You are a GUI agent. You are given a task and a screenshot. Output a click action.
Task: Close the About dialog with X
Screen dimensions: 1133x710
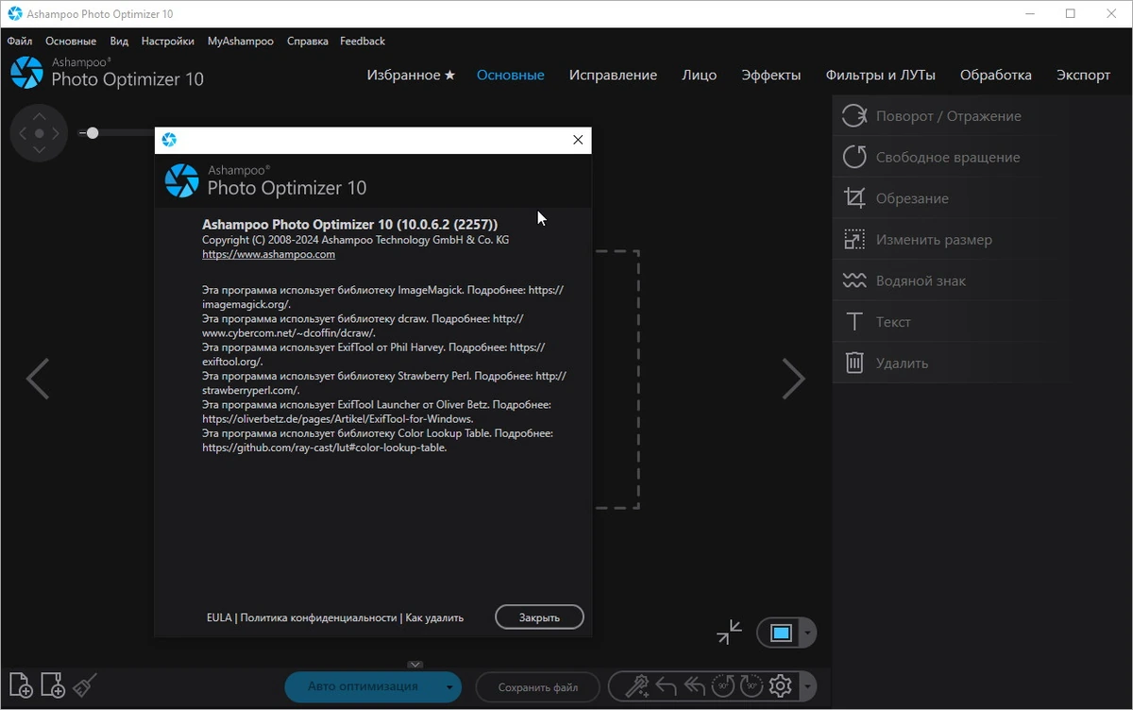click(579, 140)
